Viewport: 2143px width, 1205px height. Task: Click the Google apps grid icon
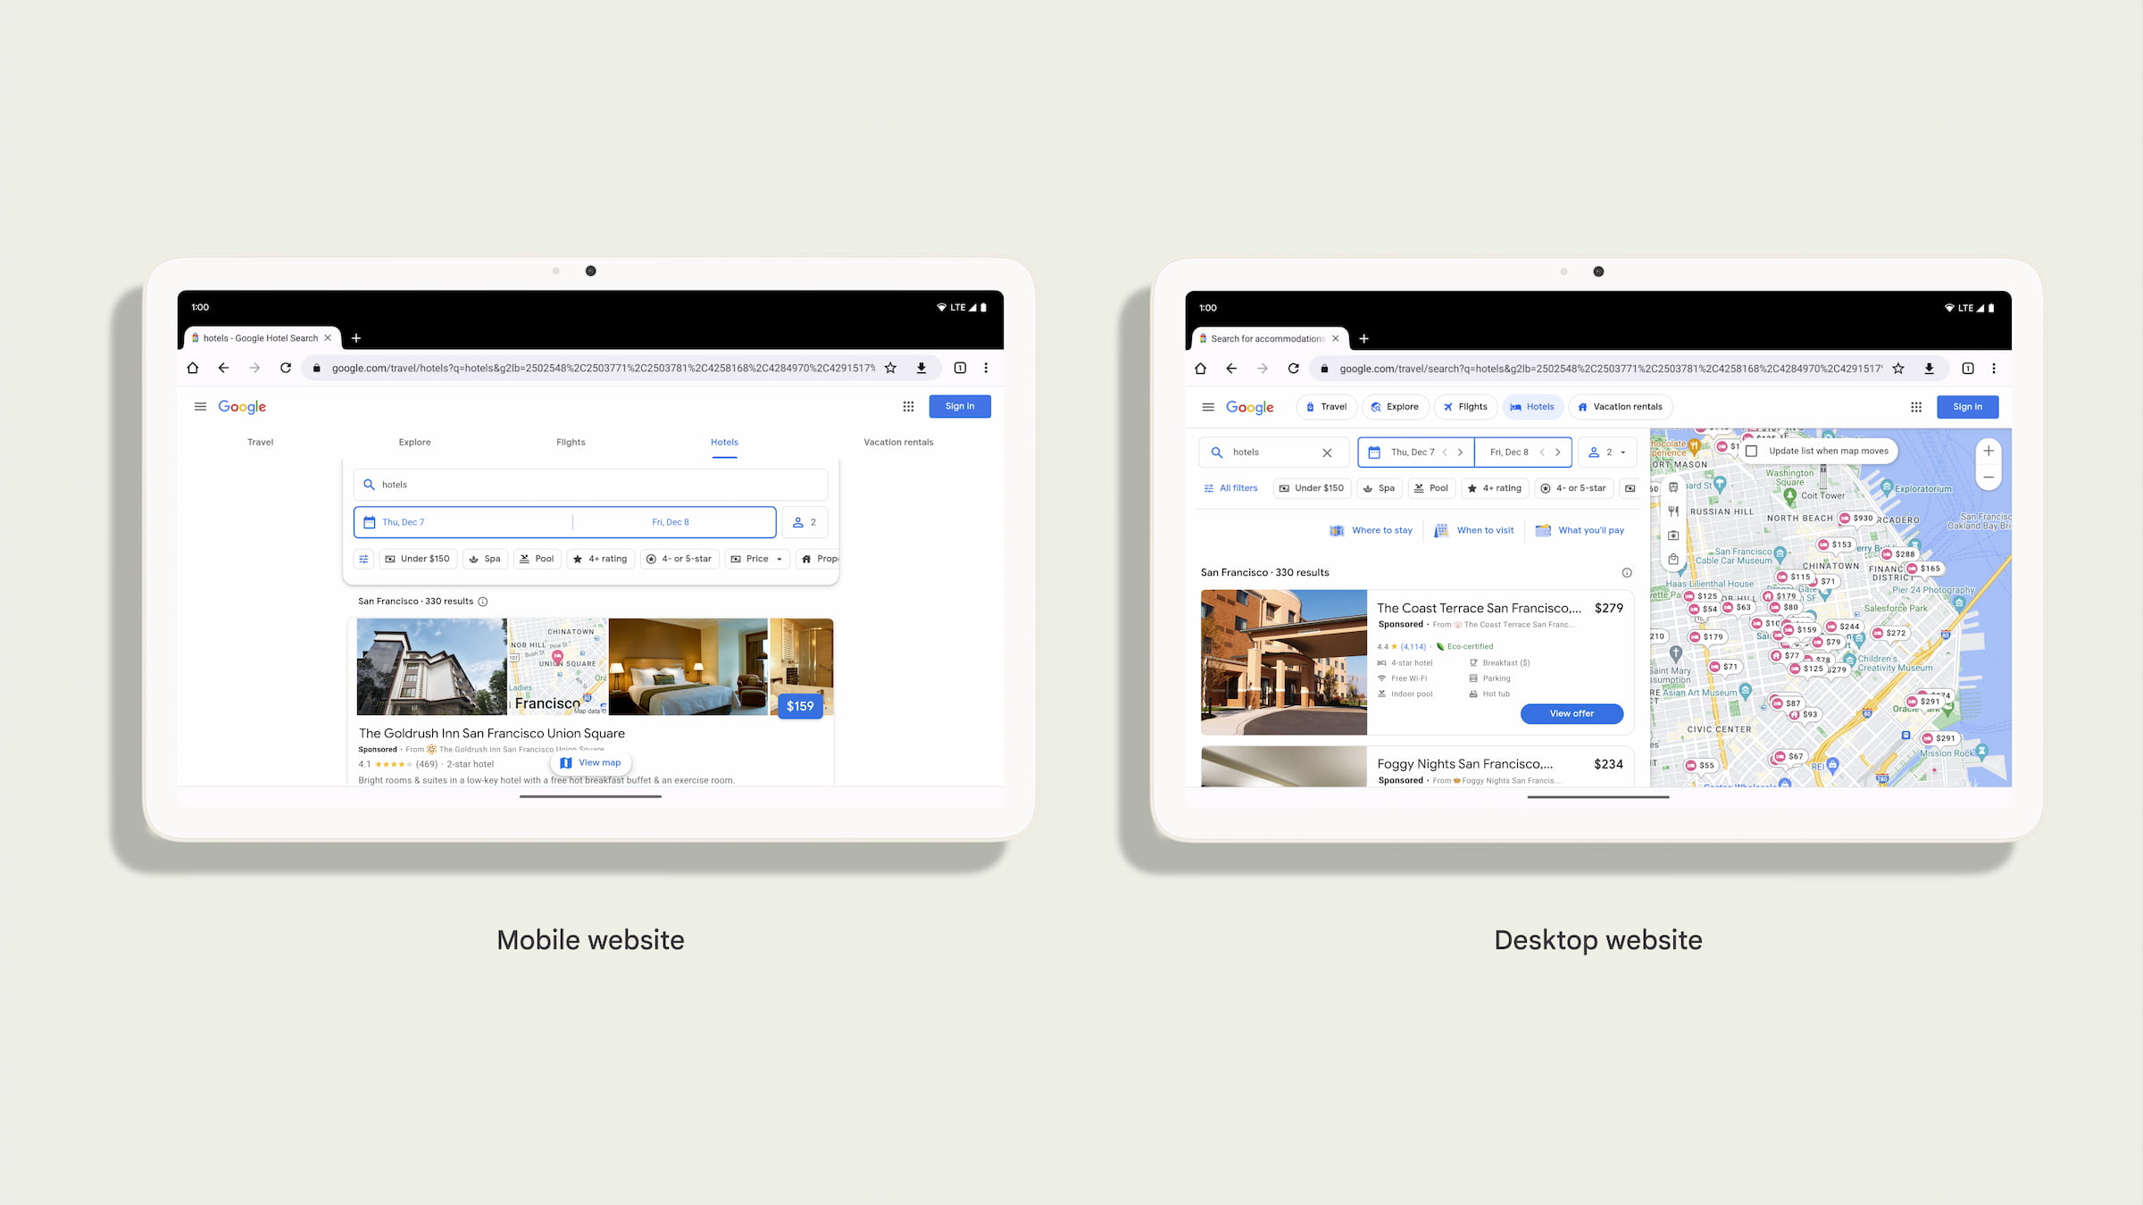click(x=908, y=404)
